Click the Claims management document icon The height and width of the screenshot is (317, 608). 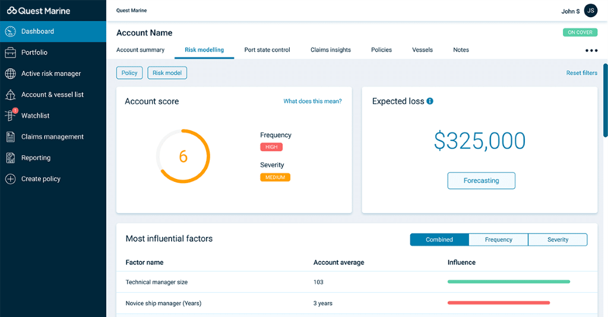pos(10,137)
